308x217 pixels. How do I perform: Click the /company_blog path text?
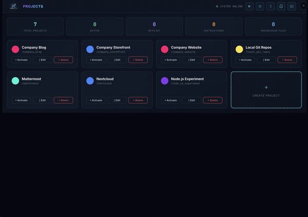32,52
